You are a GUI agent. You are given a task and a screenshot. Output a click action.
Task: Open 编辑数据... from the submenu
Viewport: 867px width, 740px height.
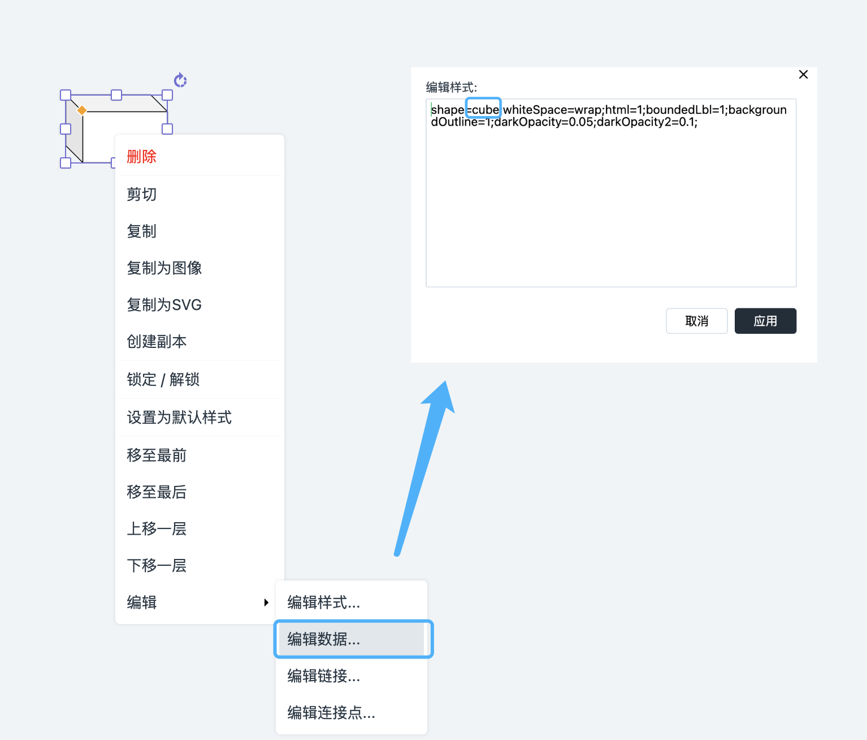click(x=323, y=639)
